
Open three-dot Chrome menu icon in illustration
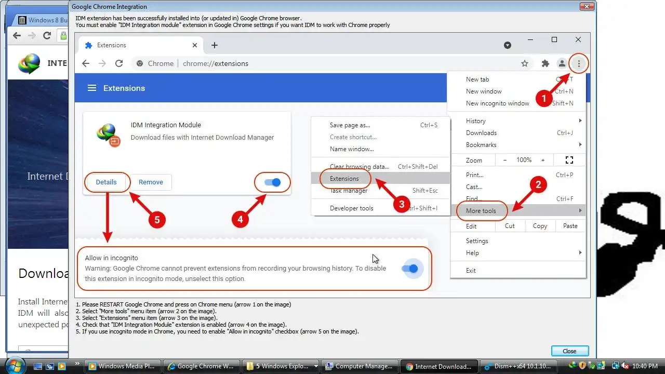pyautogui.click(x=579, y=63)
